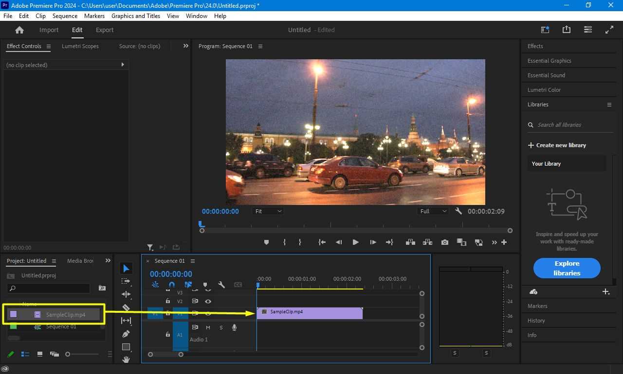Screen dimensions: 623x374
Task: Toggle sync lock for V2 track
Action: 195,301
